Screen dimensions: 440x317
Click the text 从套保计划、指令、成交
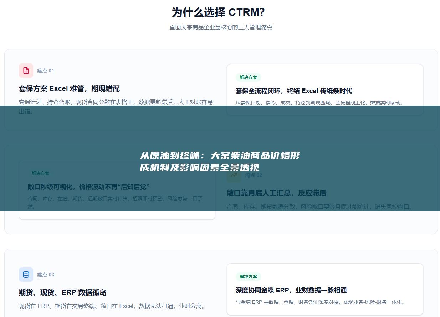pos(320,103)
